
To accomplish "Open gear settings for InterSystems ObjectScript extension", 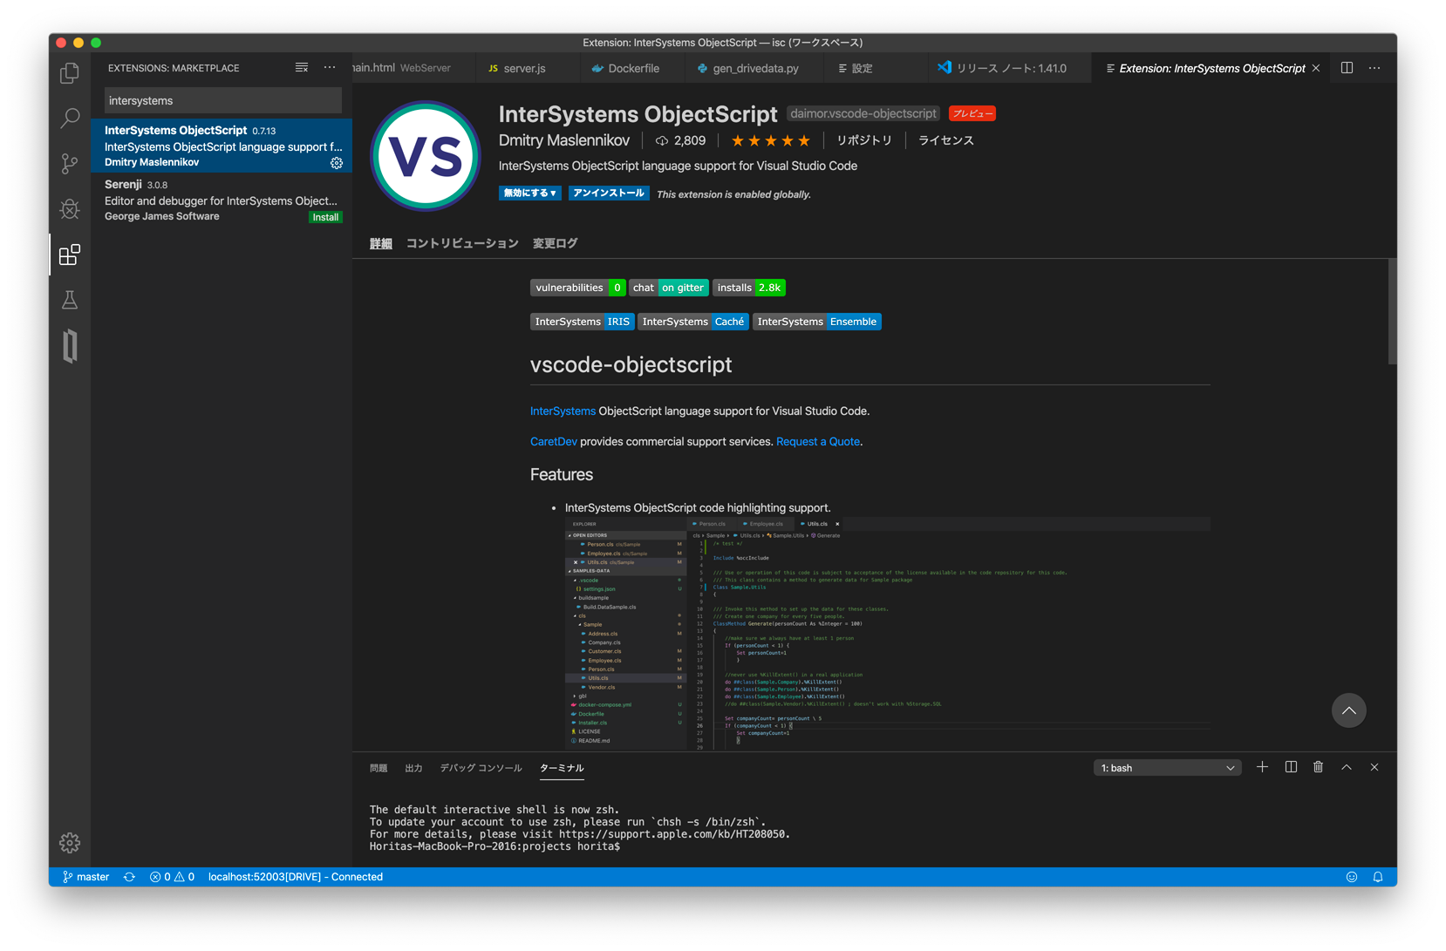I will point(337,163).
